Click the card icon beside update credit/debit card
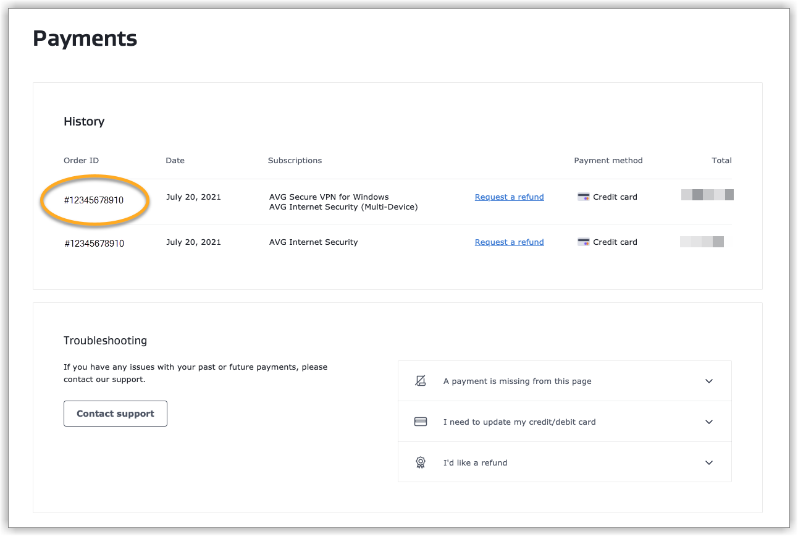The height and width of the screenshot is (536, 798). [x=421, y=422]
